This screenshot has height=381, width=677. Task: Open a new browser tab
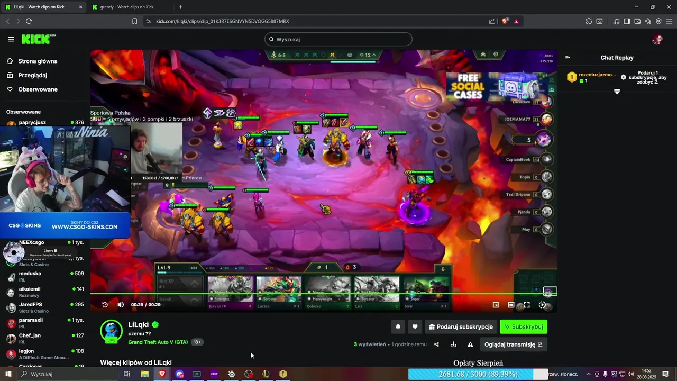[x=180, y=7]
